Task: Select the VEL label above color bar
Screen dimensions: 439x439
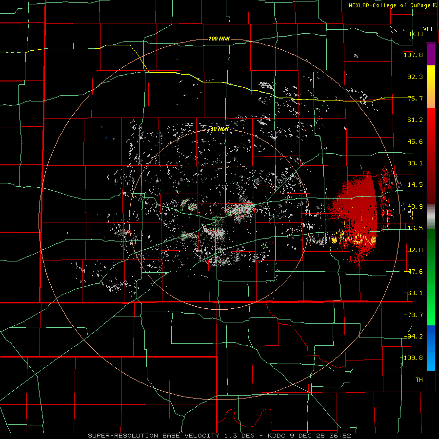Action: coord(428,29)
